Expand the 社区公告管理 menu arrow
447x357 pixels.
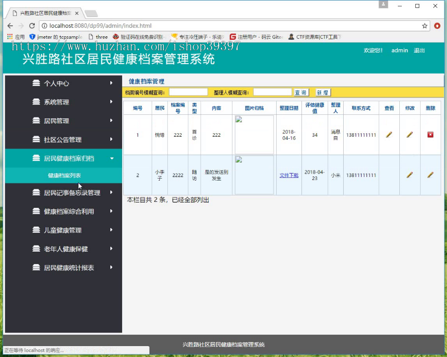point(111,140)
